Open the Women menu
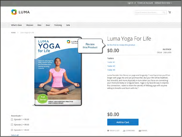Screen dimensions: 182x137 click(30, 25)
